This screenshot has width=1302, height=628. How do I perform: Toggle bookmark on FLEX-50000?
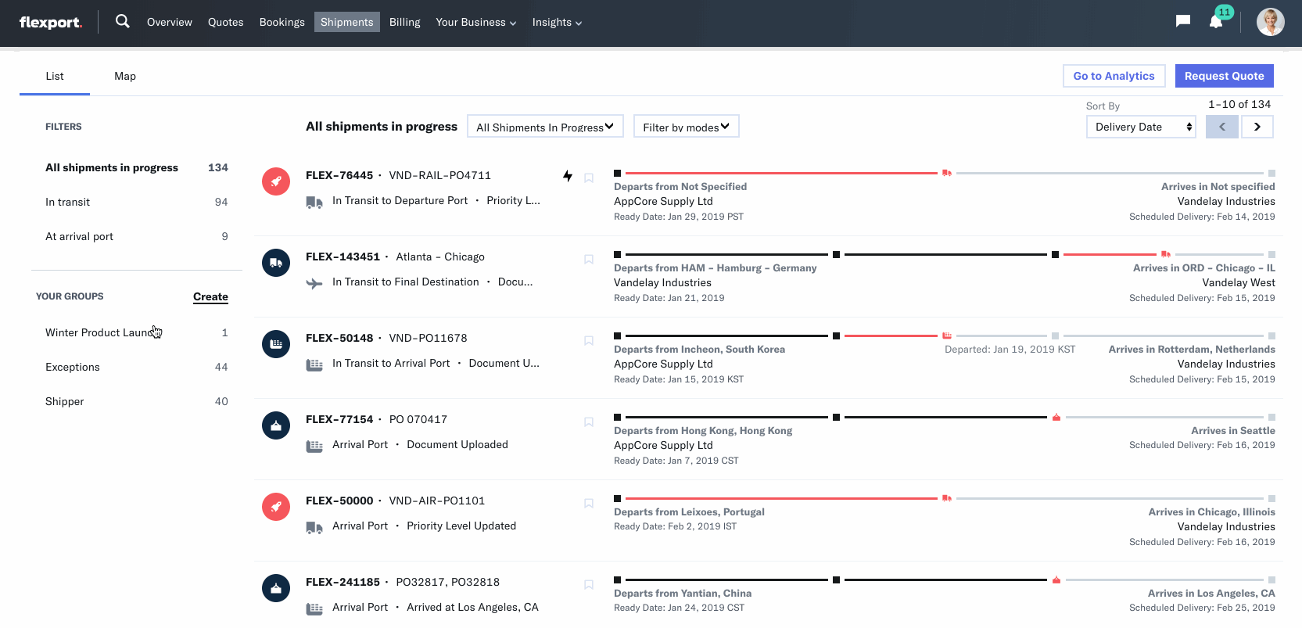pyautogui.click(x=589, y=504)
